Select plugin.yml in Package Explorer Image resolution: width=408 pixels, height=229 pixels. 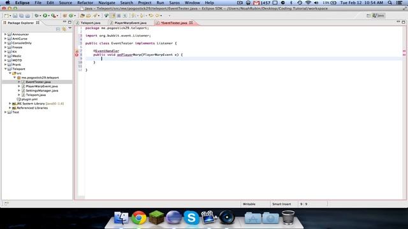click(29, 99)
